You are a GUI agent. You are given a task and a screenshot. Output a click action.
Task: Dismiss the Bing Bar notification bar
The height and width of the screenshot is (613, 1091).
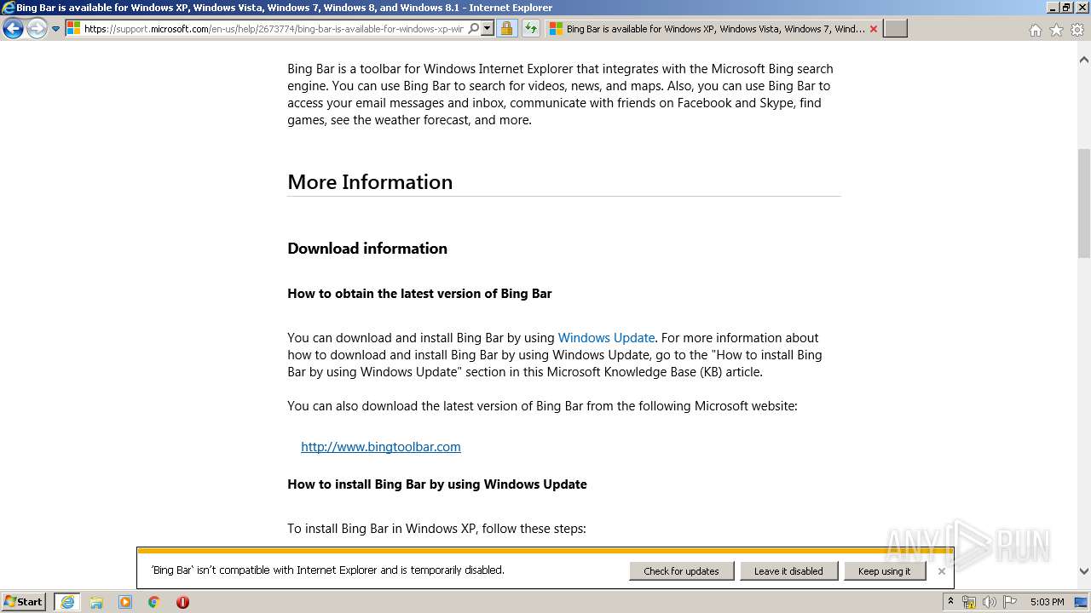[x=942, y=571]
